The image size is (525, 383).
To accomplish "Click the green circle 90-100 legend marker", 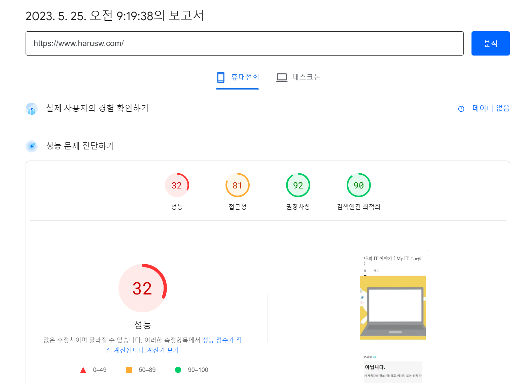I will 178,370.
